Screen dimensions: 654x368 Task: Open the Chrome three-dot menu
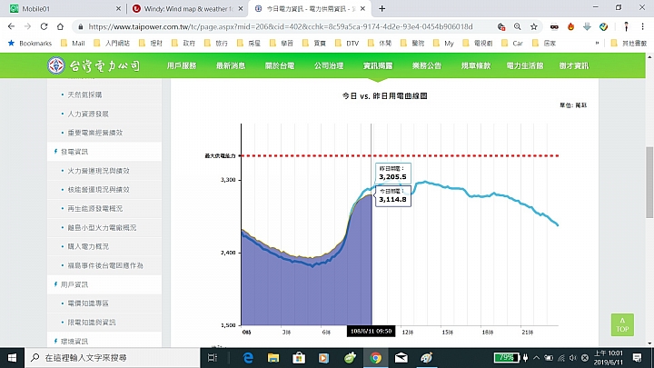coord(643,26)
